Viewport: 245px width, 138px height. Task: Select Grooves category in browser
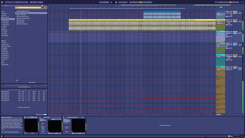click(5, 32)
